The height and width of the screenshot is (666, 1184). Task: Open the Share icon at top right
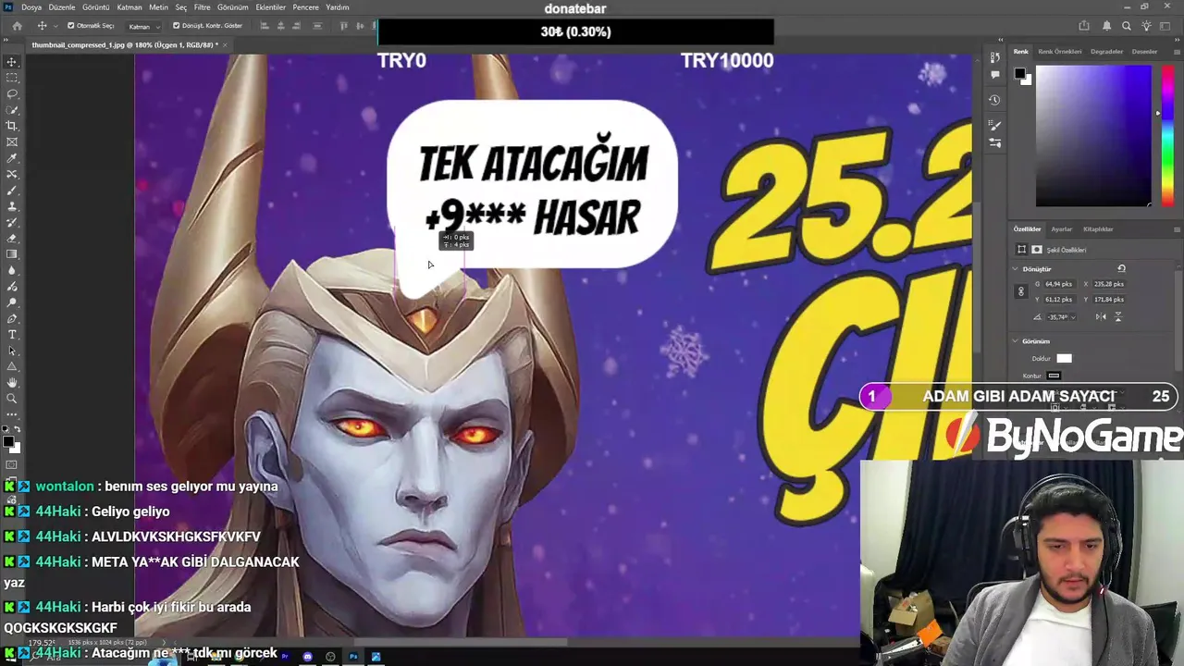pyautogui.click(x=1084, y=26)
